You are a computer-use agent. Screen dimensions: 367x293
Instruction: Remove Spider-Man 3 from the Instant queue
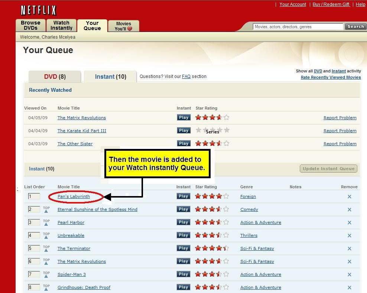tap(349, 274)
